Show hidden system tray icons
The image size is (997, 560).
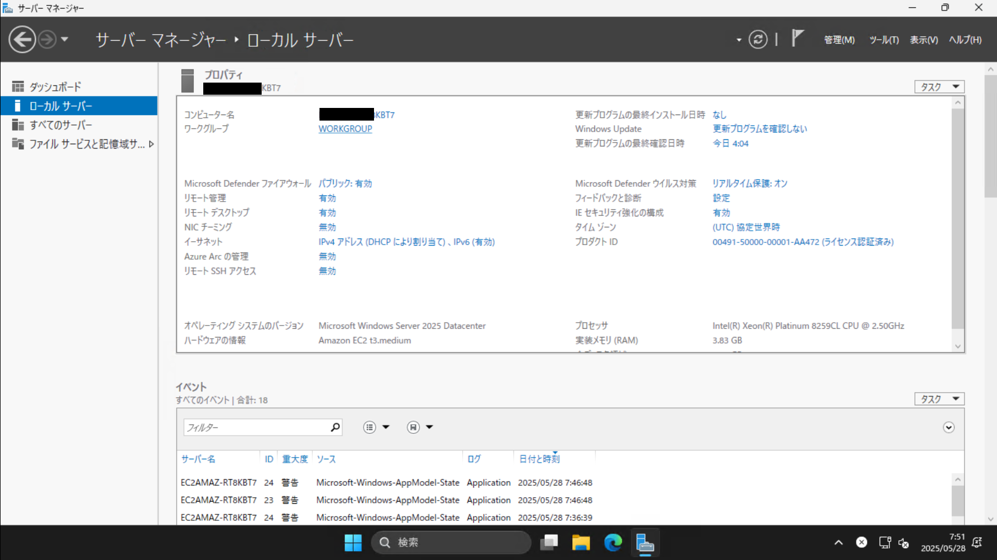[838, 543]
